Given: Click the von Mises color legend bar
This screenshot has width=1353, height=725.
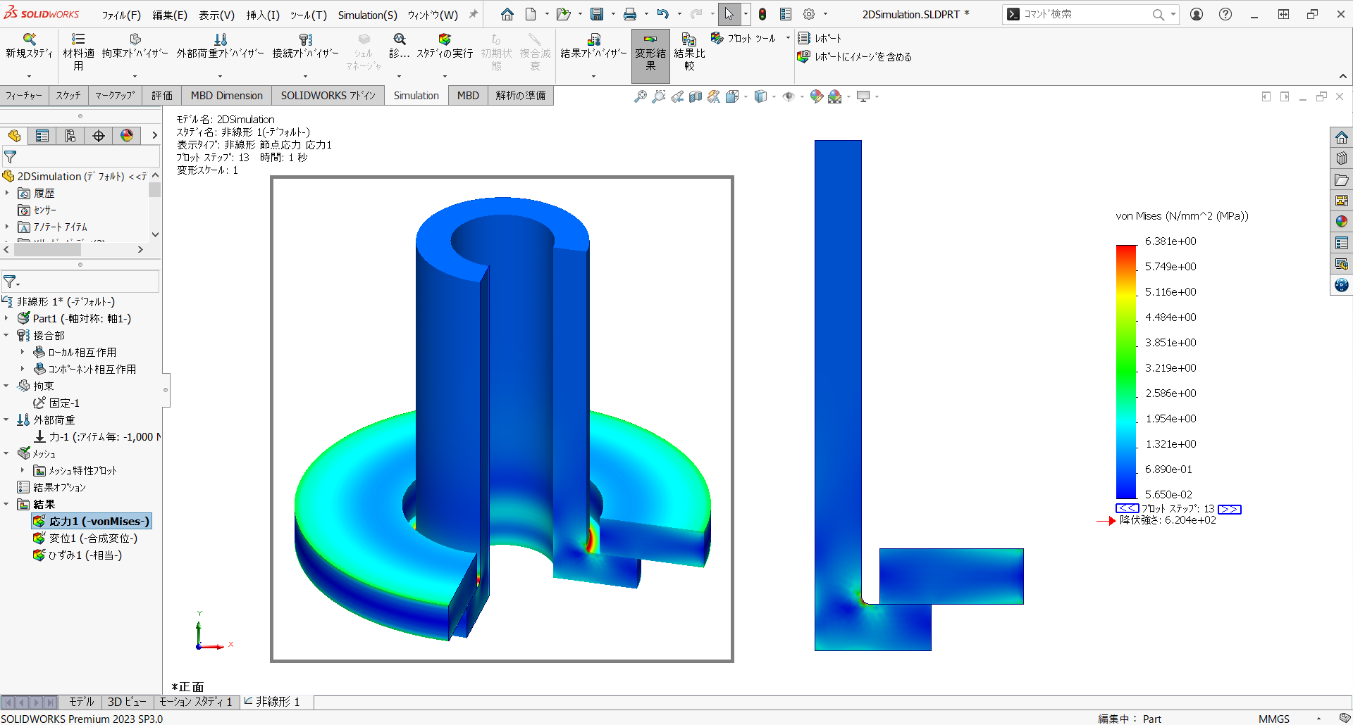Looking at the screenshot, I should click(x=1126, y=372).
